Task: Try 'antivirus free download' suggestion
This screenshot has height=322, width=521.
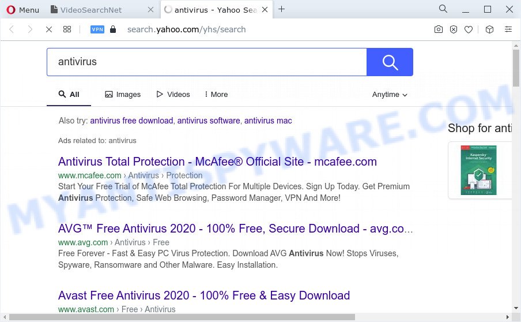Action: pos(131,121)
